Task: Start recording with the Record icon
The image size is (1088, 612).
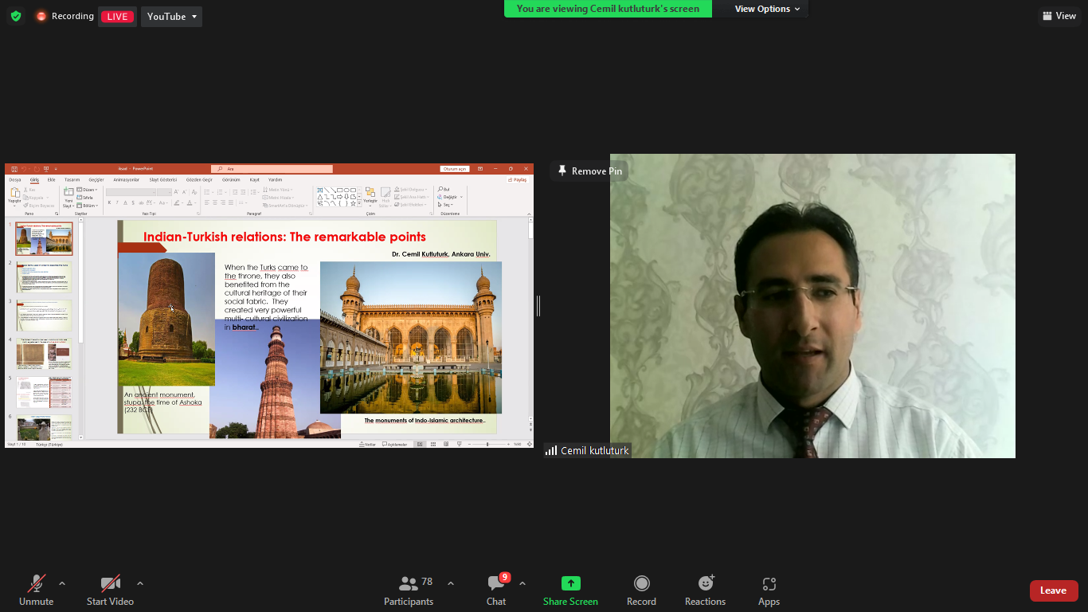Action: 641,584
